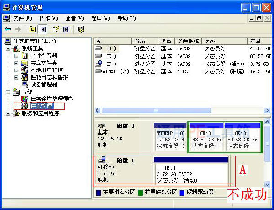Go up one level with folder icon
This screenshot has width=274, height=210.
pyautogui.click(x=32, y=29)
